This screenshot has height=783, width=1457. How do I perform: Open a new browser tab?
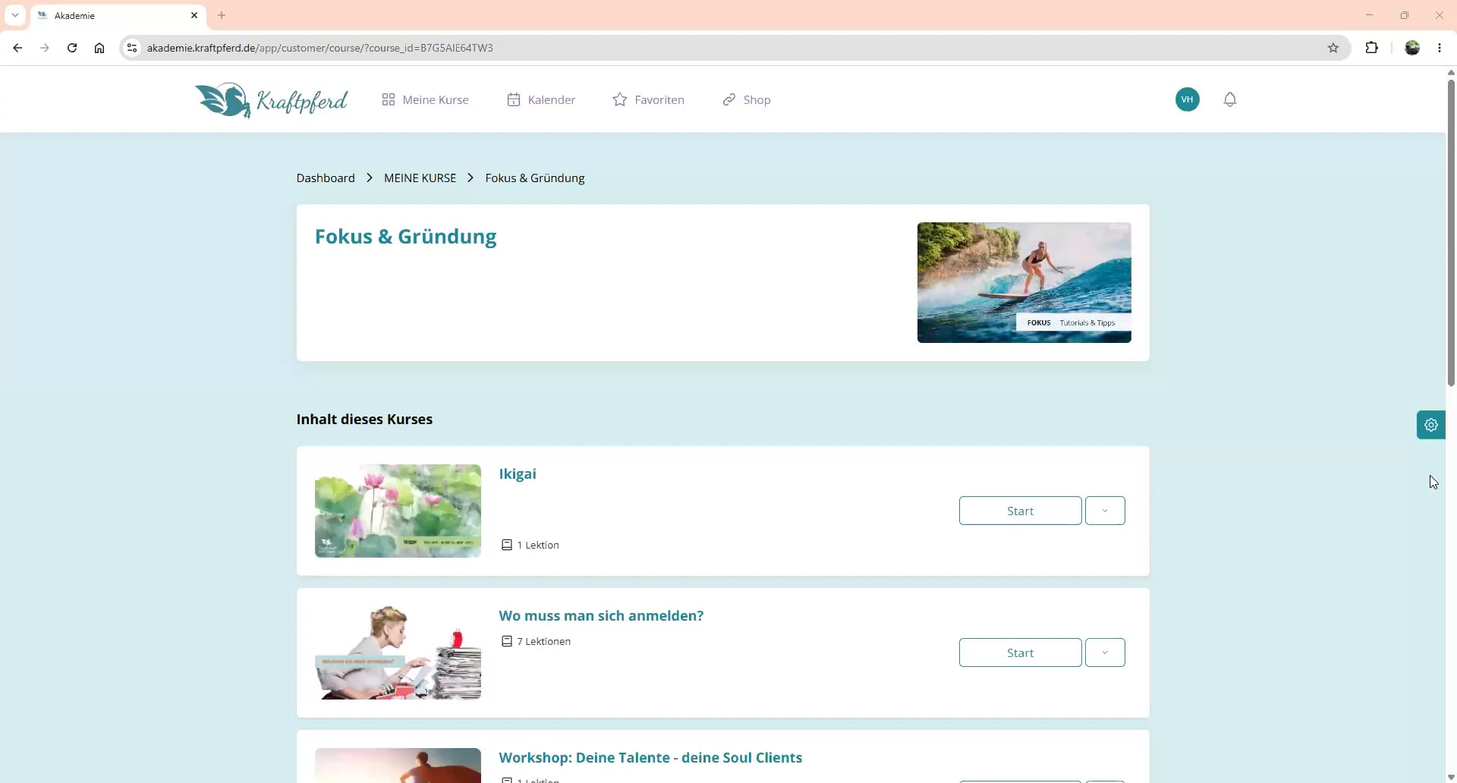[x=222, y=15]
